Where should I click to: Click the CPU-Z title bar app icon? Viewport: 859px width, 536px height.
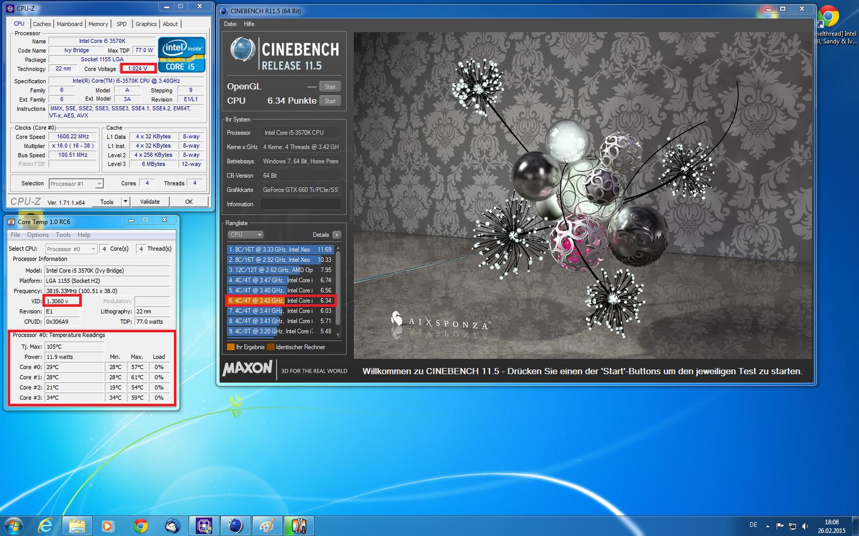[x=10, y=8]
